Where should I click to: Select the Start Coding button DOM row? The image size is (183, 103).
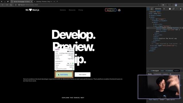(x=167, y=28)
